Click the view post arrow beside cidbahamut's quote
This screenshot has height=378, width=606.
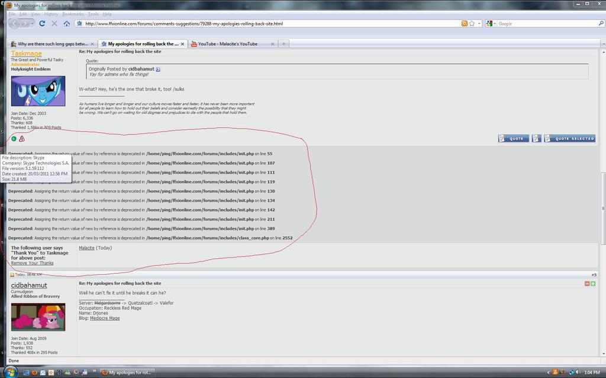pyautogui.click(x=158, y=69)
